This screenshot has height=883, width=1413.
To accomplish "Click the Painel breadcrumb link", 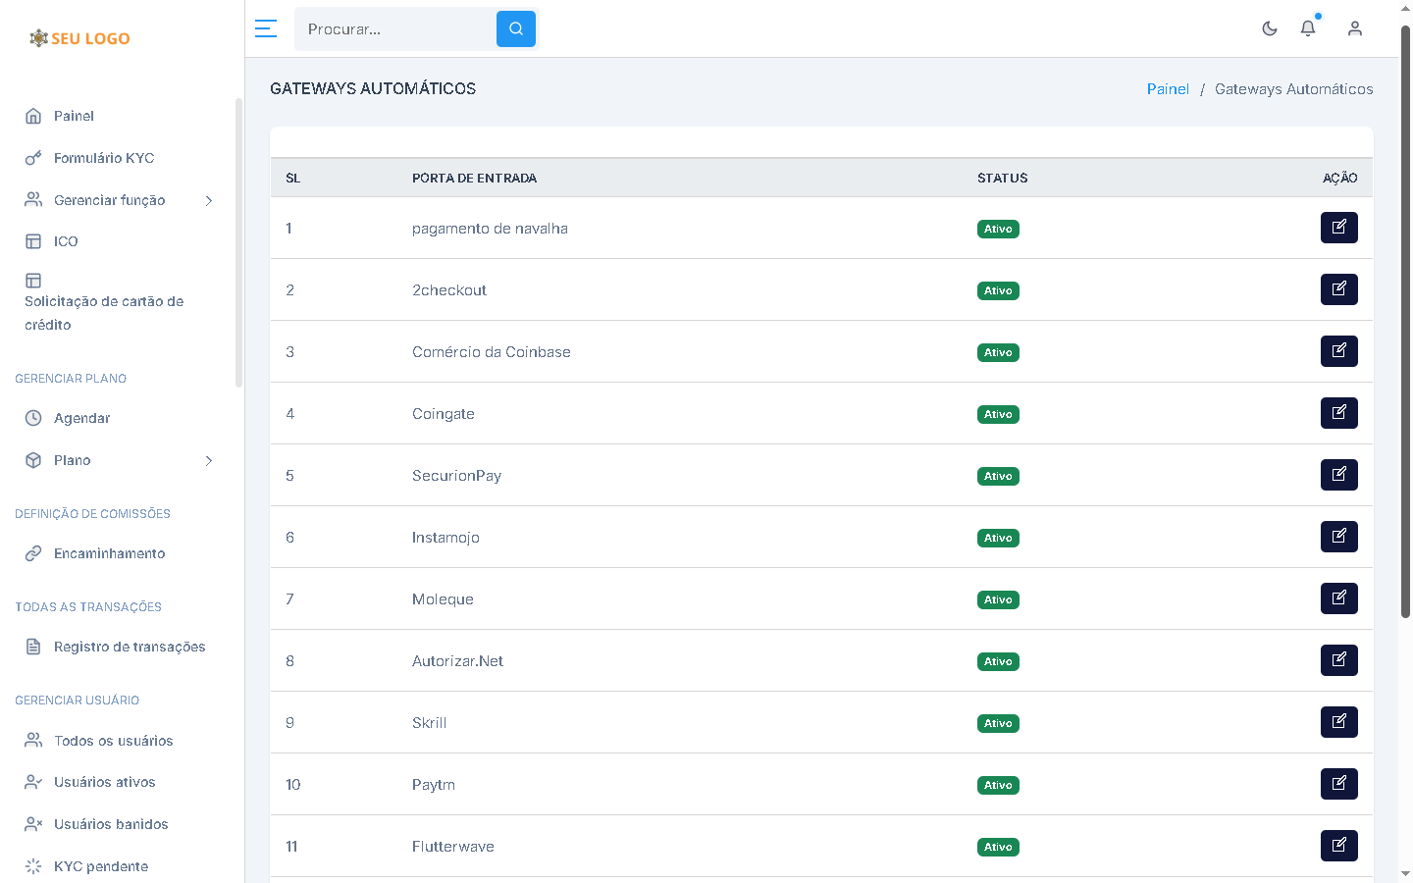I will tap(1168, 89).
